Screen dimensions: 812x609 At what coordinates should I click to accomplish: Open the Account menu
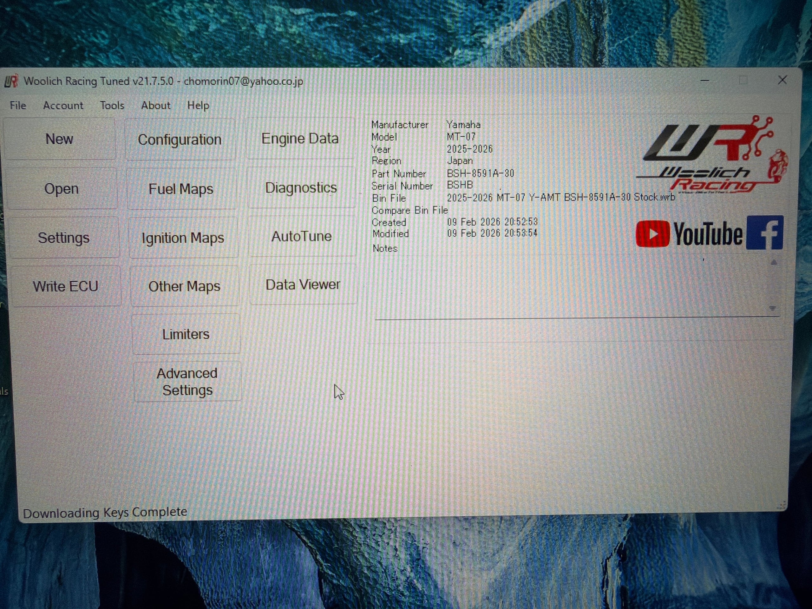point(63,106)
